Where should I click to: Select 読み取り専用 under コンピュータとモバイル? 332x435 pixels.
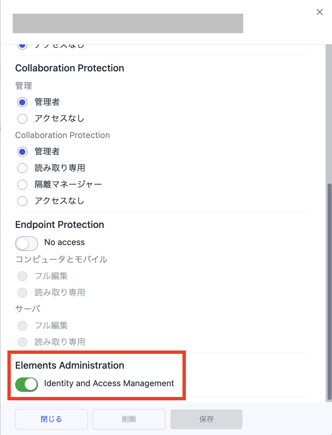coord(23,293)
